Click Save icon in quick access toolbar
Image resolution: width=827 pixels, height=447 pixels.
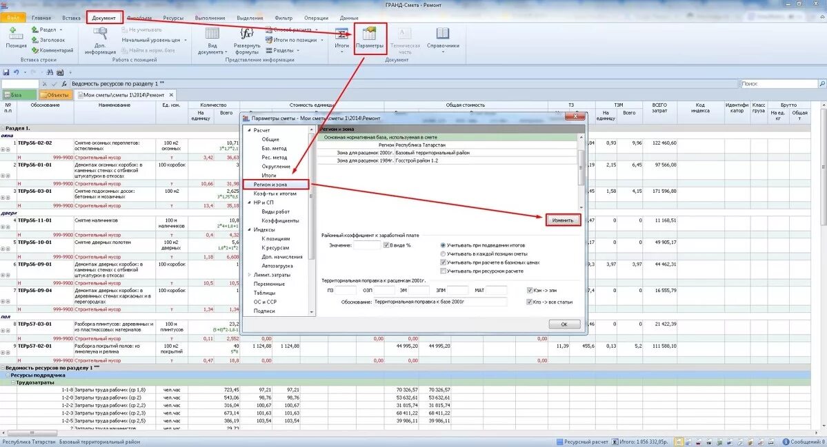pos(6,72)
